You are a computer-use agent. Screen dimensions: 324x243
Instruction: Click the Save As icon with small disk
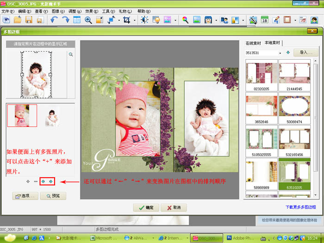point(40,20)
